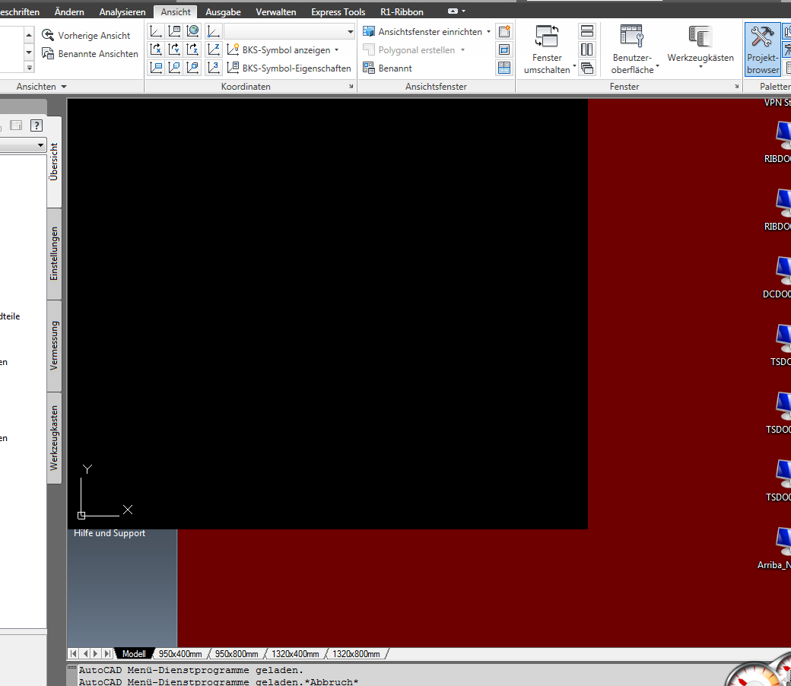Open the R1-Ribbon tab
The height and width of the screenshot is (686, 791).
[402, 11]
